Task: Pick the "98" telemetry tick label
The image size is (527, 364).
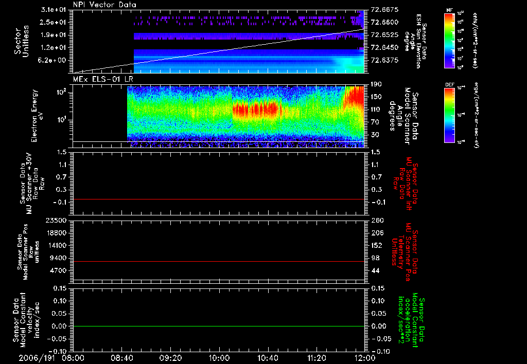Action: click(375, 258)
